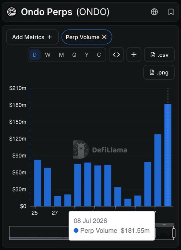Click the $90m axis label
This screenshot has height=250, width=181.
click(19, 156)
